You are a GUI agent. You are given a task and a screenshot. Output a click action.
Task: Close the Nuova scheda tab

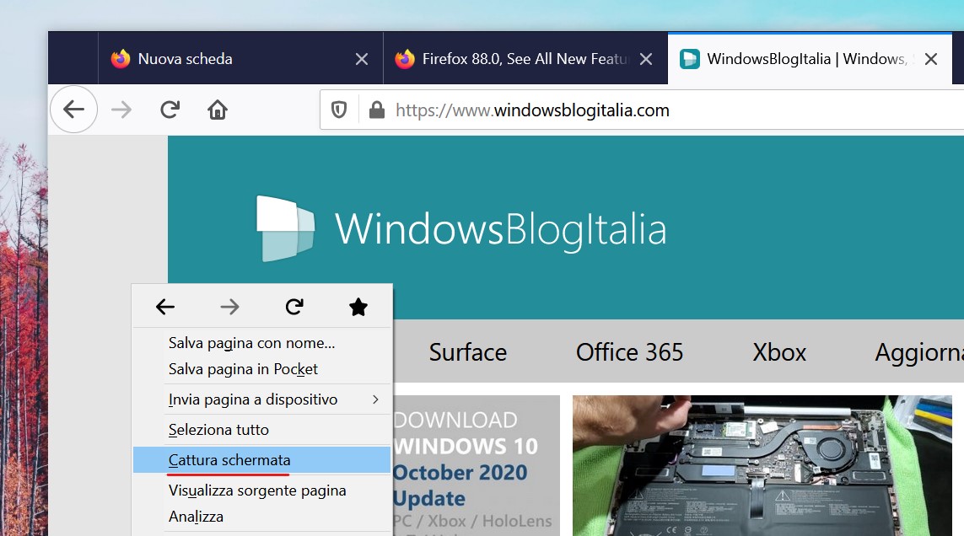tap(362, 59)
